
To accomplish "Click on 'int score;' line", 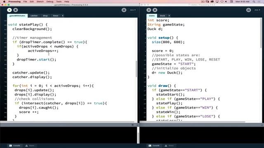I will point(158,20).
